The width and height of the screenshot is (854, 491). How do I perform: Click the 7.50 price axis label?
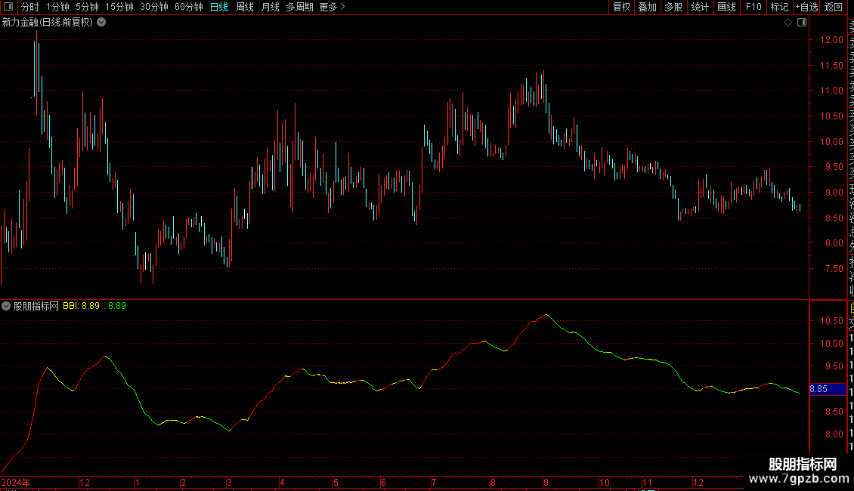[x=834, y=268]
